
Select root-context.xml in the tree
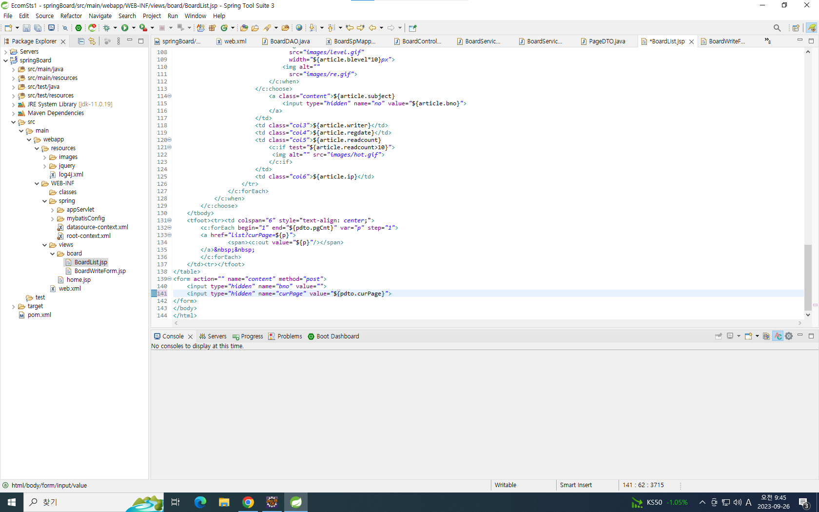88,236
